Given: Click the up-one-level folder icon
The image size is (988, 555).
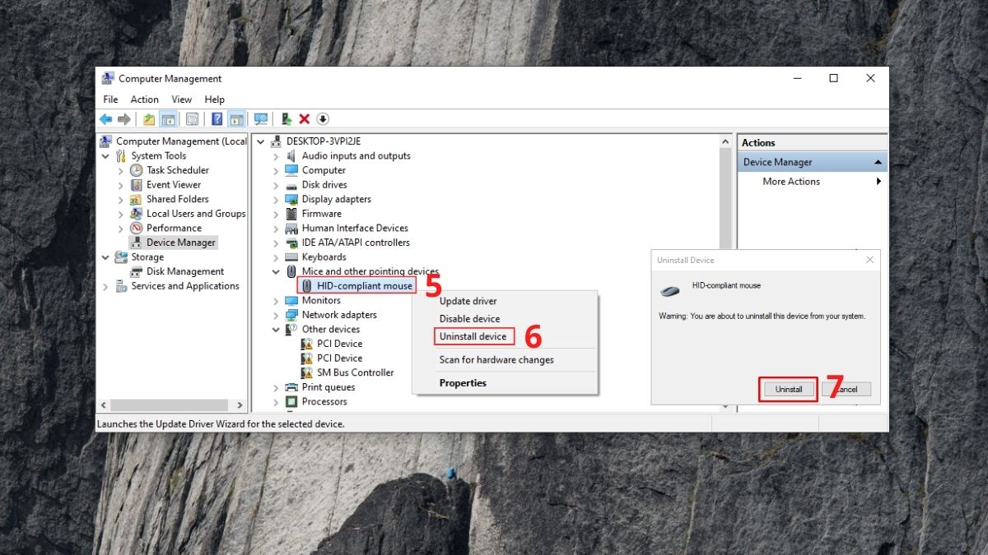Looking at the screenshot, I should click(x=149, y=119).
